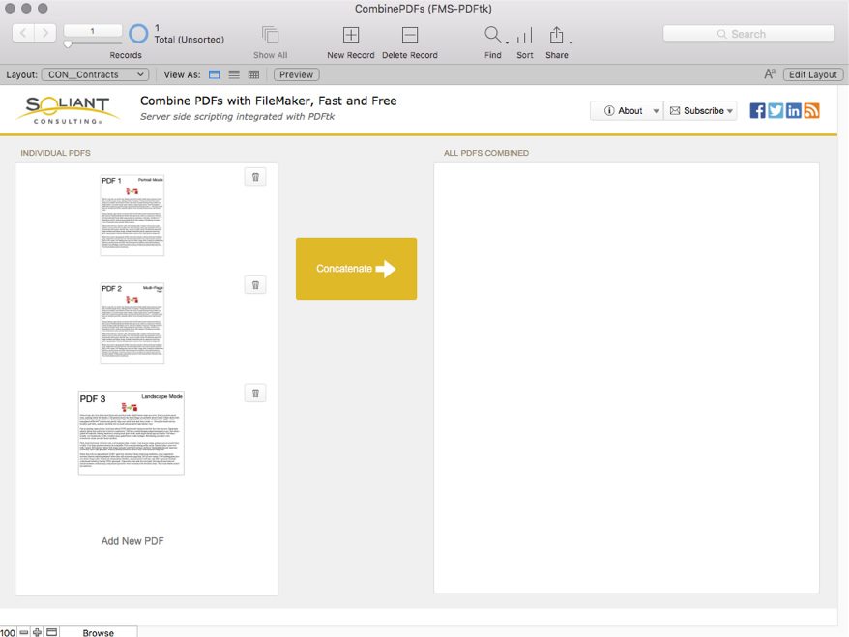Open the Twitter link icon
The image size is (849, 637).
coord(776,111)
